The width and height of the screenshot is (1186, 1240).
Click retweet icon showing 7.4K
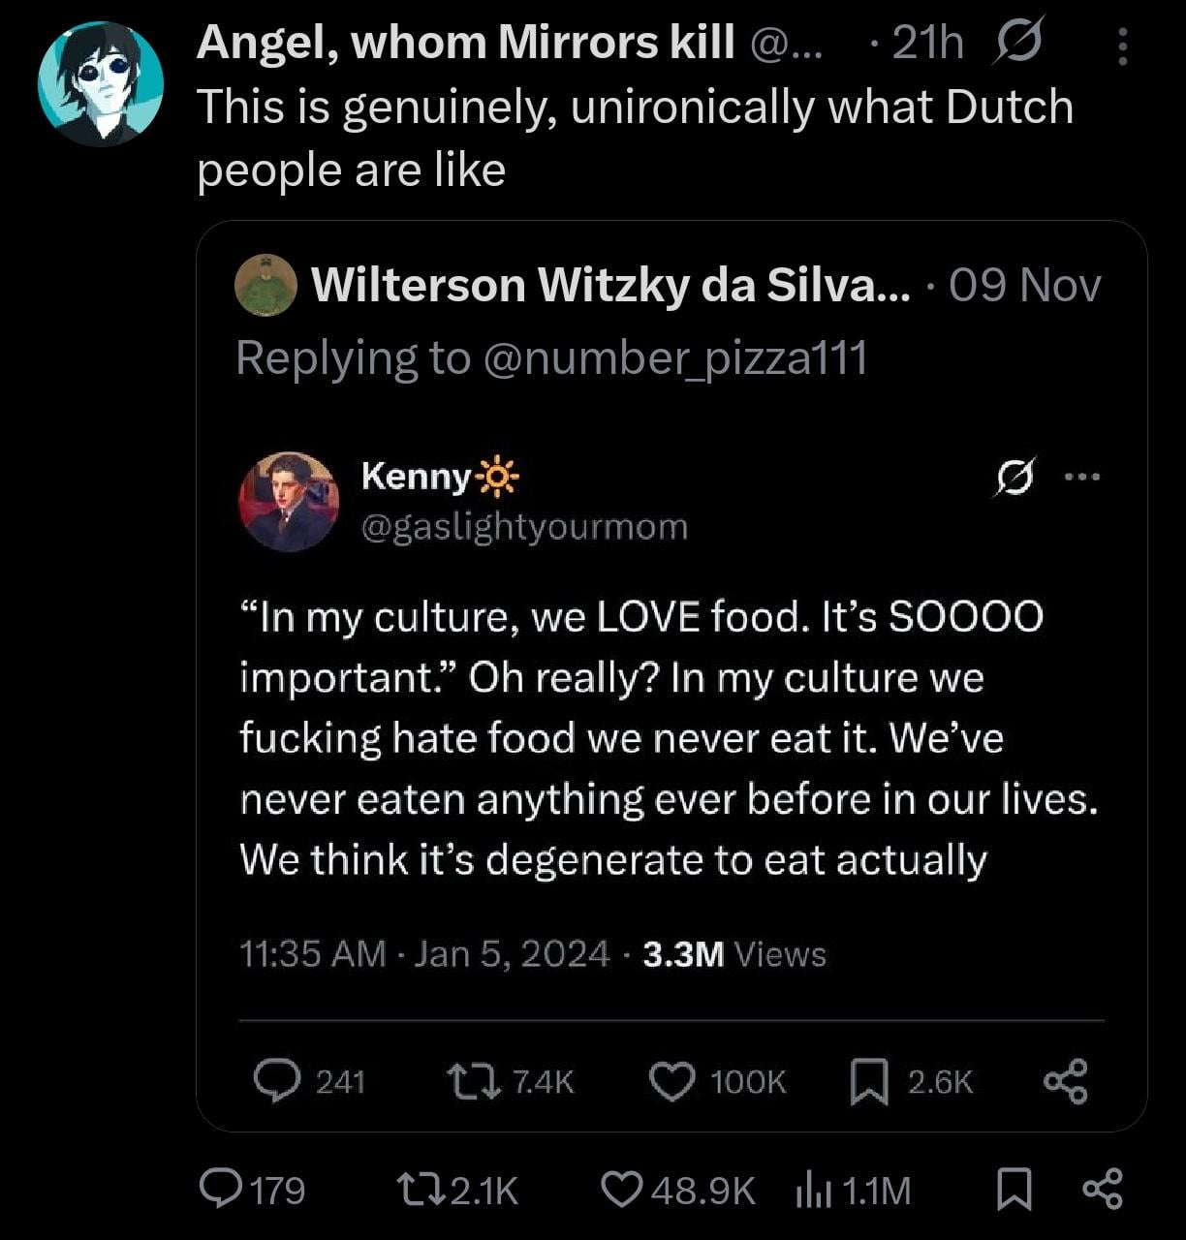point(473,1081)
